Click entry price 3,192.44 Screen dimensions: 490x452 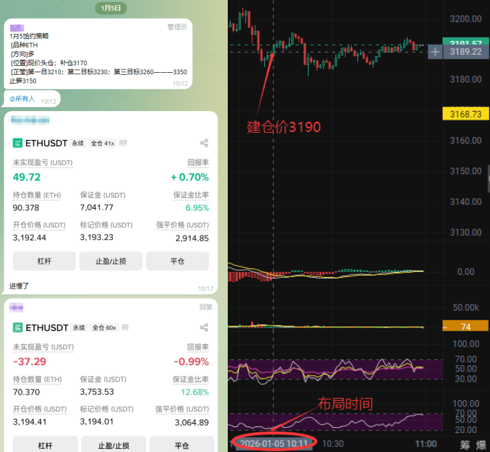point(29,238)
